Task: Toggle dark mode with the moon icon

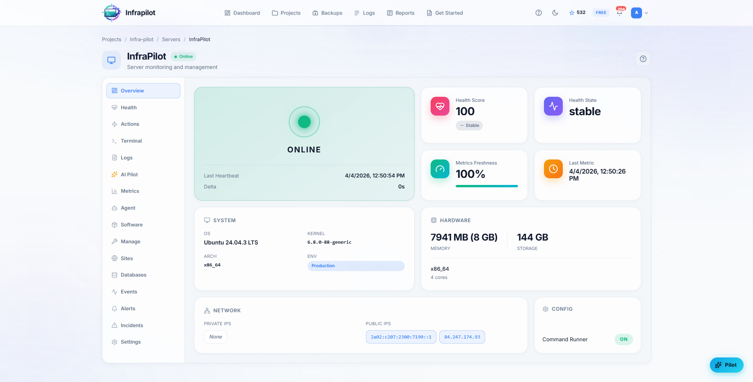Action: pos(555,13)
